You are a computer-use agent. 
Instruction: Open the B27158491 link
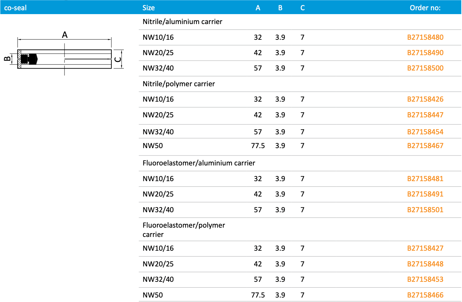425,194
